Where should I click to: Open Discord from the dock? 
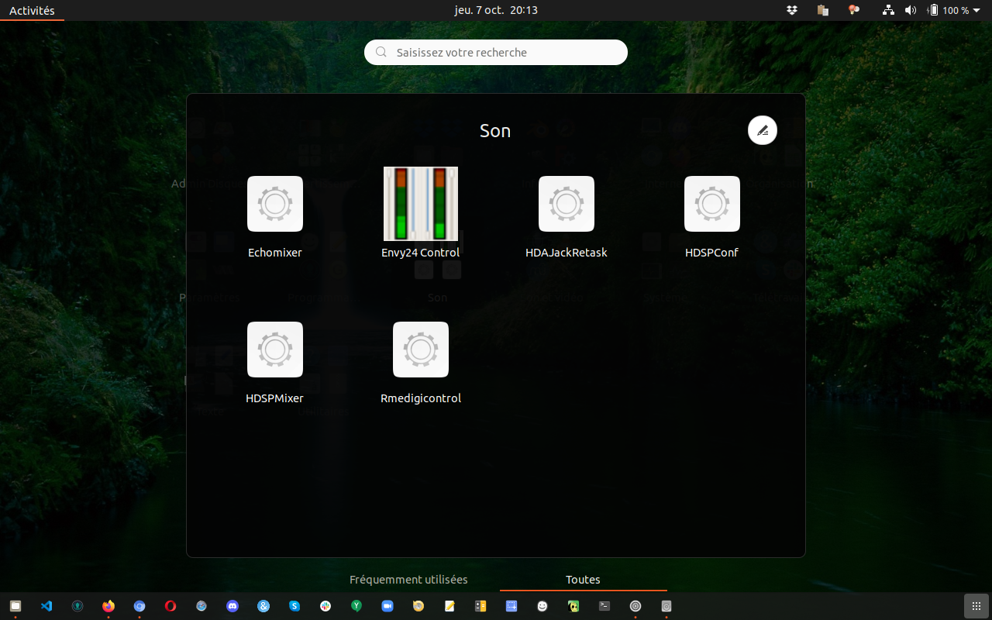232,606
